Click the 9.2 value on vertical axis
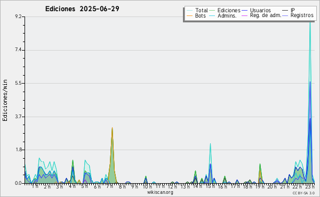The width and height of the screenshot is (320, 197). tap(18, 17)
